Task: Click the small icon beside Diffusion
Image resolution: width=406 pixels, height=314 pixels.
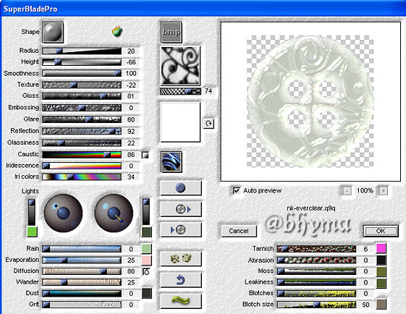Action: coord(146,271)
